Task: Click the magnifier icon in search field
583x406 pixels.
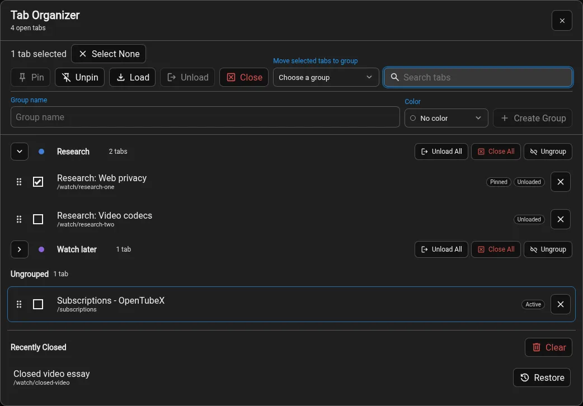Action: (x=395, y=77)
